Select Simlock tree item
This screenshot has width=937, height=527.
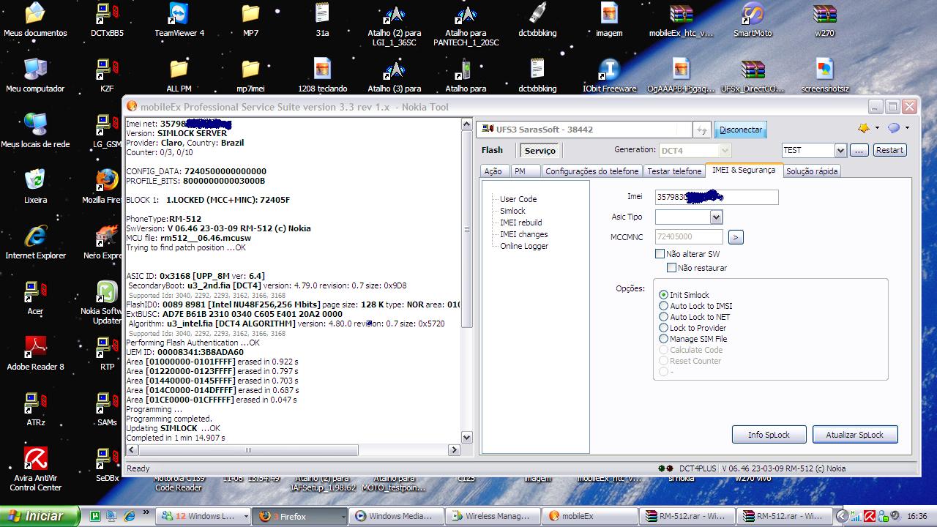[512, 211]
